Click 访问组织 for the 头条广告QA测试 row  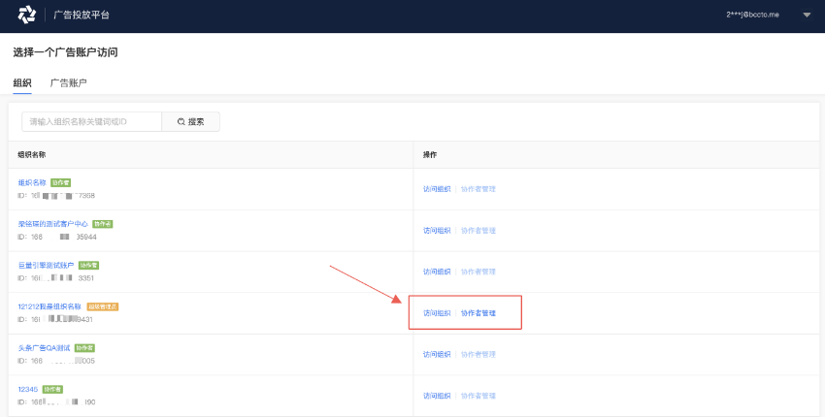point(437,354)
